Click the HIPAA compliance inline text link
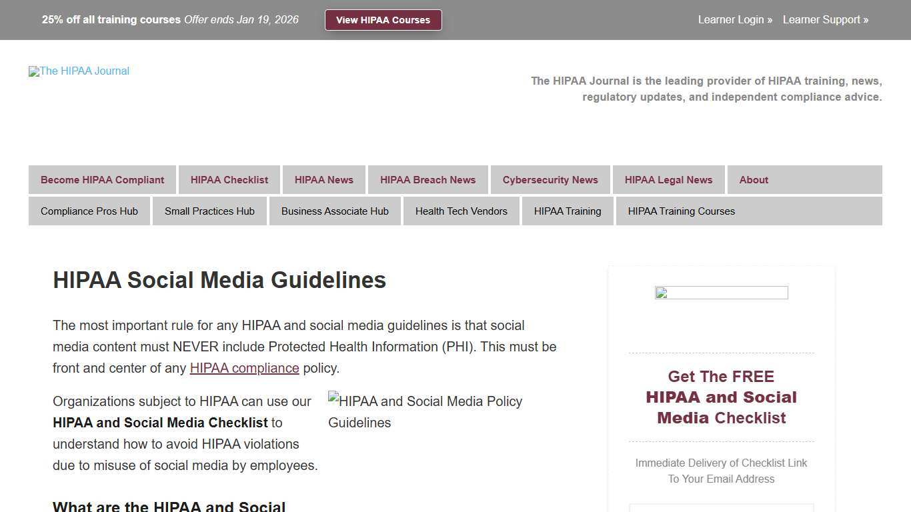911x512 pixels. (244, 368)
